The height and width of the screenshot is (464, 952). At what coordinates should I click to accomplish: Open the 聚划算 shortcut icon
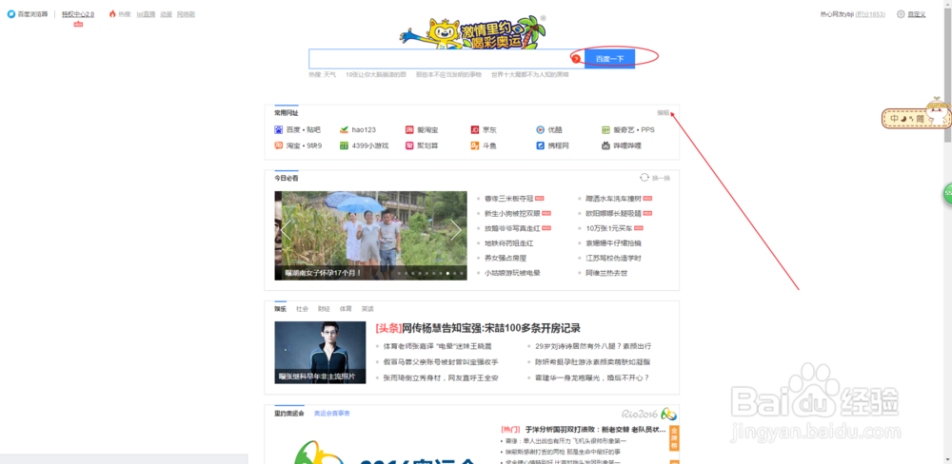click(409, 145)
